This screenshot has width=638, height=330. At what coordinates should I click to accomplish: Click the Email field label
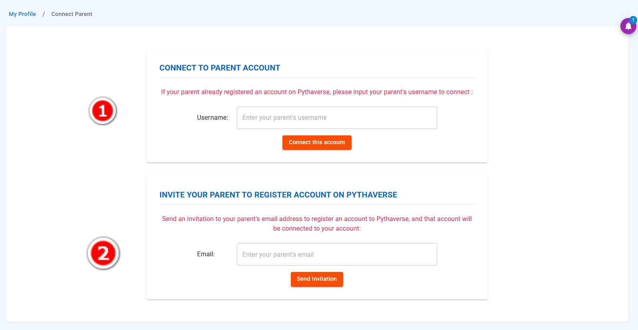[206, 254]
